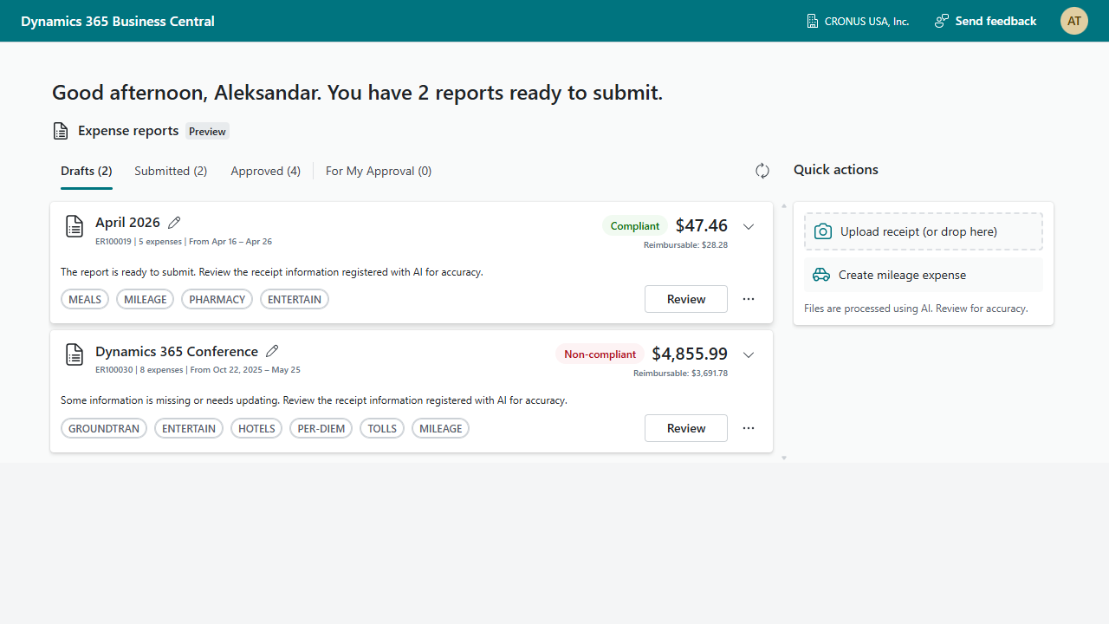The image size is (1109, 624).
Task: Click the refresh reports icon
Action: pos(762,171)
